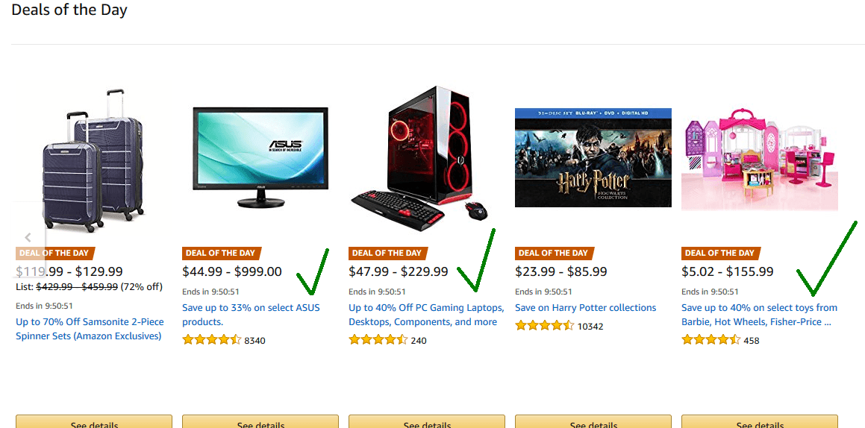Screen dimensions: 865x428
Task: Click See details under the Harry Potter deal
Action: pyautogui.click(x=593, y=421)
